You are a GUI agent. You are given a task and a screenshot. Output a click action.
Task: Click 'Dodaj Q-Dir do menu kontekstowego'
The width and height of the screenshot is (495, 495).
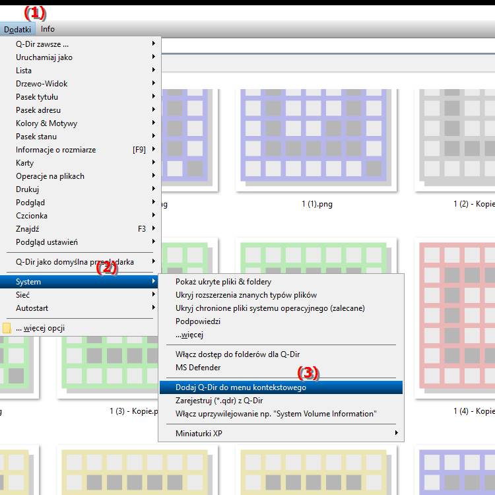coord(281,387)
